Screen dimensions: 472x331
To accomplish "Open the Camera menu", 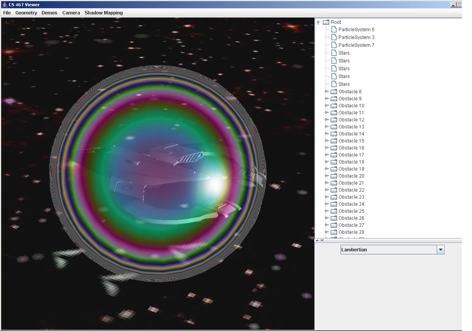I will click(71, 13).
